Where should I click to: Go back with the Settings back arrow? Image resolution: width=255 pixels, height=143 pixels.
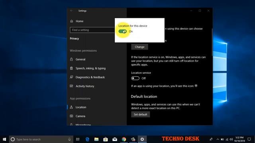(x=71, y=11)
